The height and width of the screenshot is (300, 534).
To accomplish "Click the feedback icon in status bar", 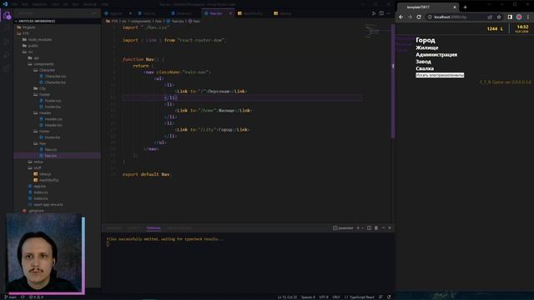I will click(380, 297).
